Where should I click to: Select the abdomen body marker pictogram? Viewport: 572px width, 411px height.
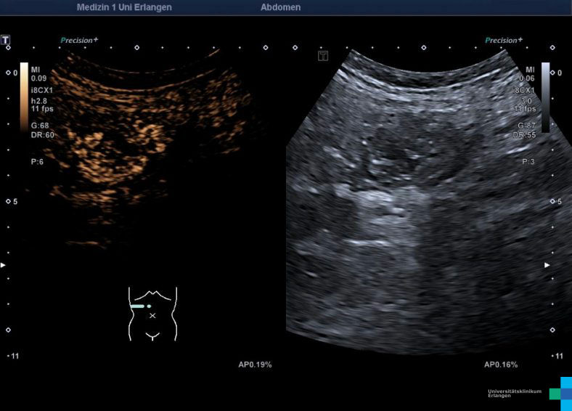click(152, 314)
